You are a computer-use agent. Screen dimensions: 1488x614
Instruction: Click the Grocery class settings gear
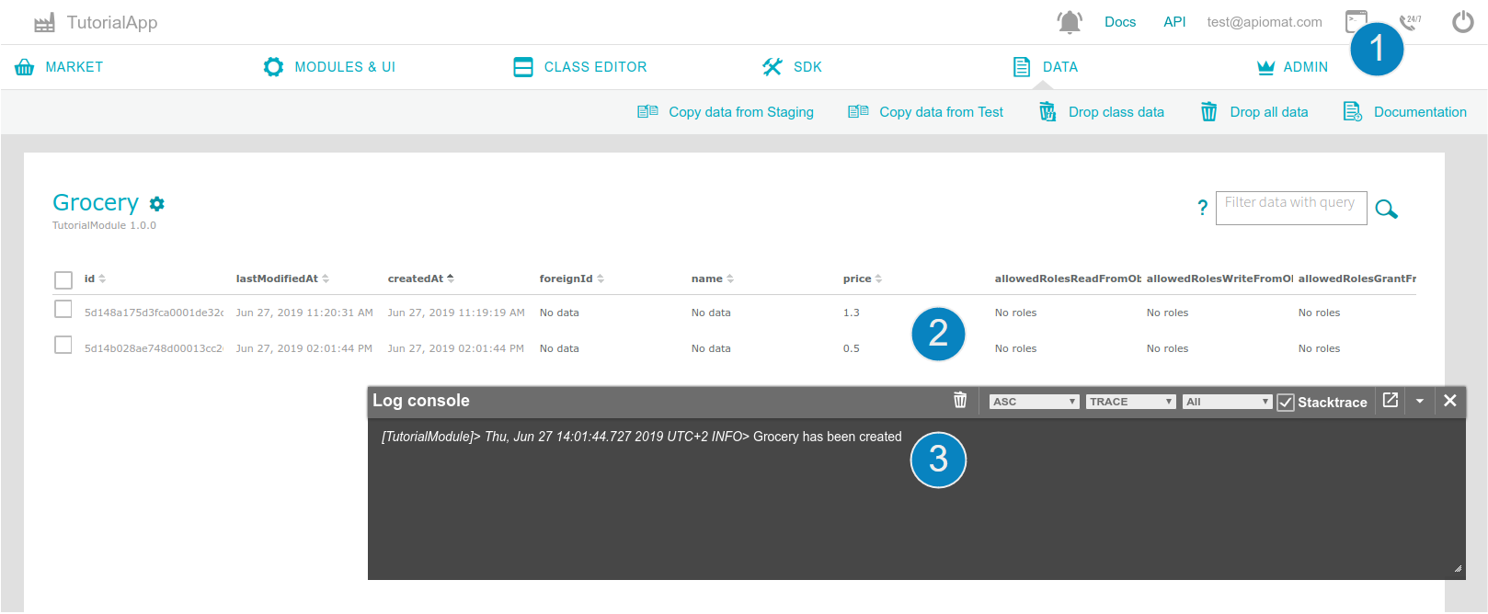(157, 204)
